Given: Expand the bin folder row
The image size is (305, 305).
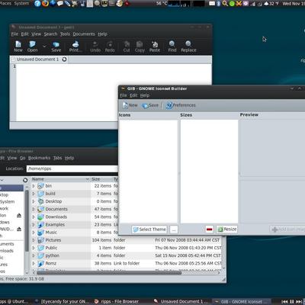Looking at the screenshot, I should coord(34,186).
